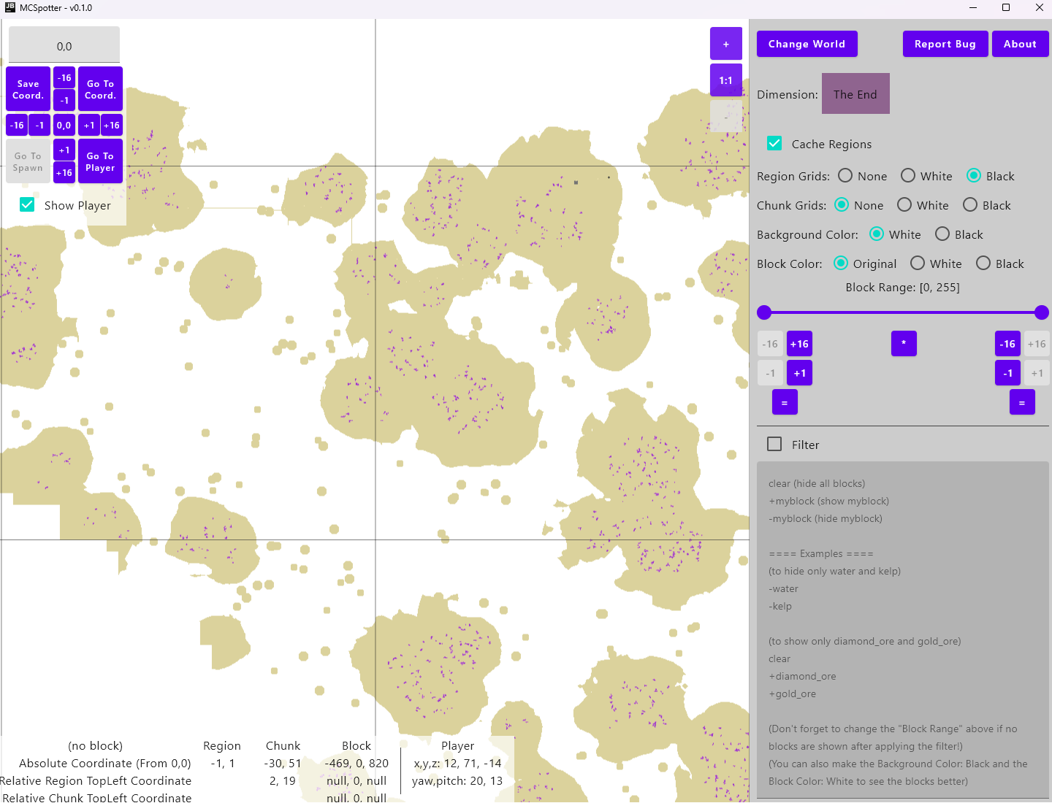Set Block Color to White
The image size is (1052, 803).
click(918, 264)
